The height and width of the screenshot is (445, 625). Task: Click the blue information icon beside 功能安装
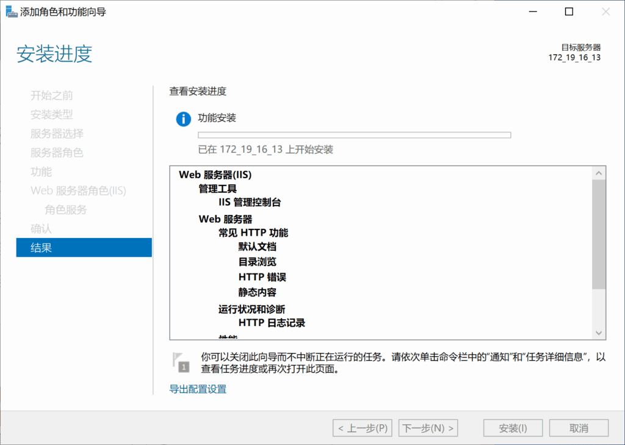click(x=182, y=119)
